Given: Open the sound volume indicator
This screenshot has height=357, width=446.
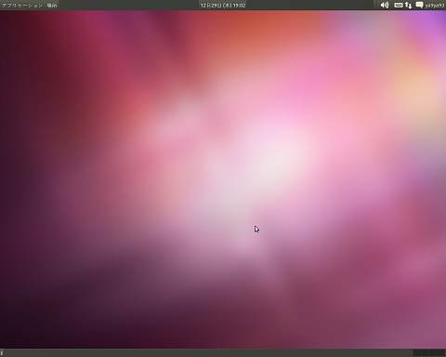Looking at the screenshot, I should pyautogui.click(x=385, y=5).
